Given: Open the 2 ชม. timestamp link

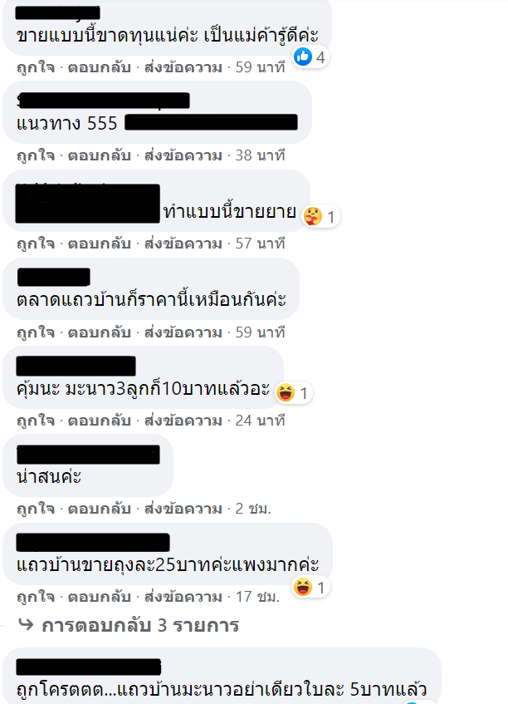Looking at the screenshot, I should pos(253,509).
